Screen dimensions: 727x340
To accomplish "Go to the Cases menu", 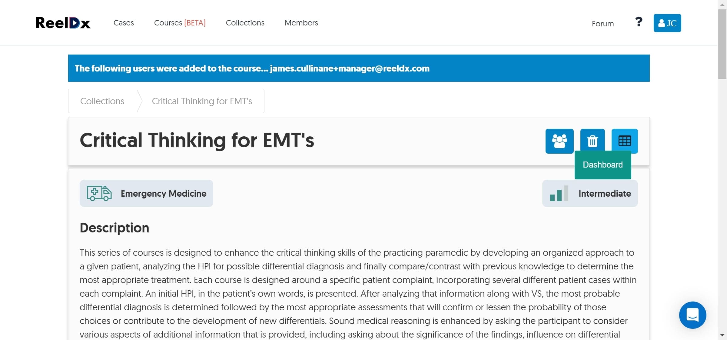I will (124, 23).
